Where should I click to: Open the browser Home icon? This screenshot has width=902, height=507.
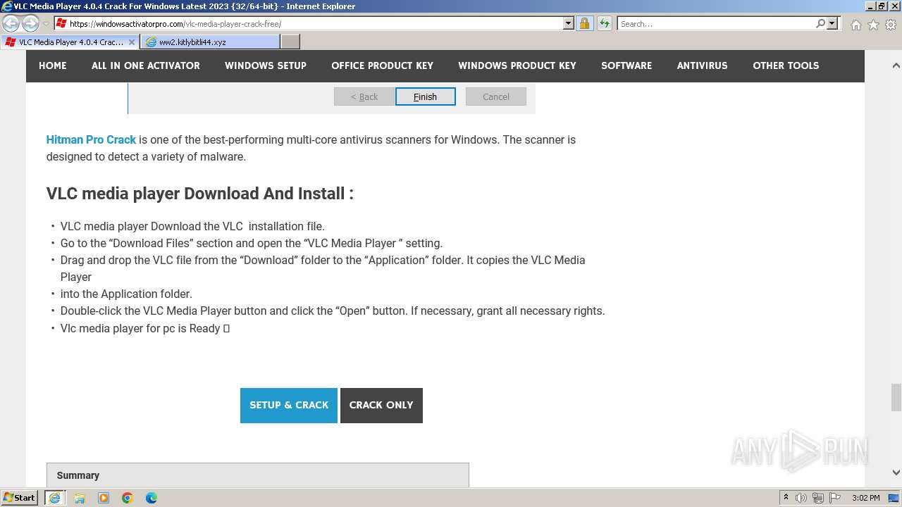[x=855, y=25]
